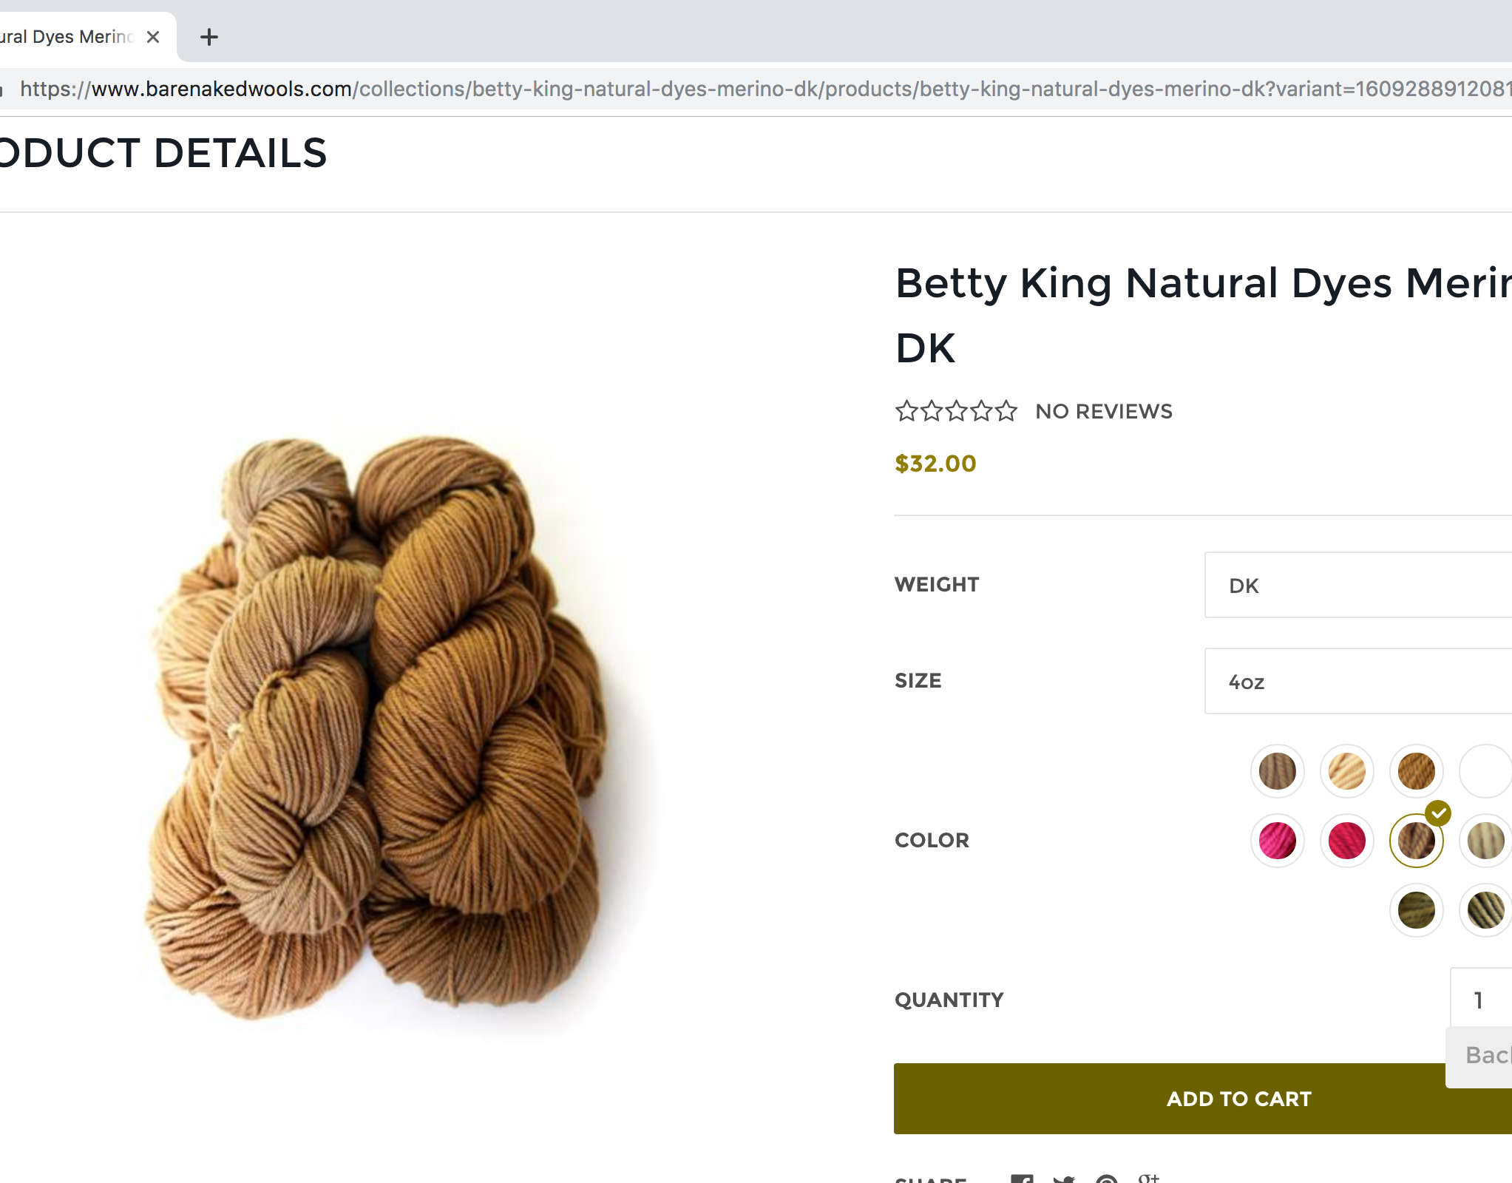Select the checked brown yarn swatch
This screenshot has width=1512, height=1183.
[1417, 841]
